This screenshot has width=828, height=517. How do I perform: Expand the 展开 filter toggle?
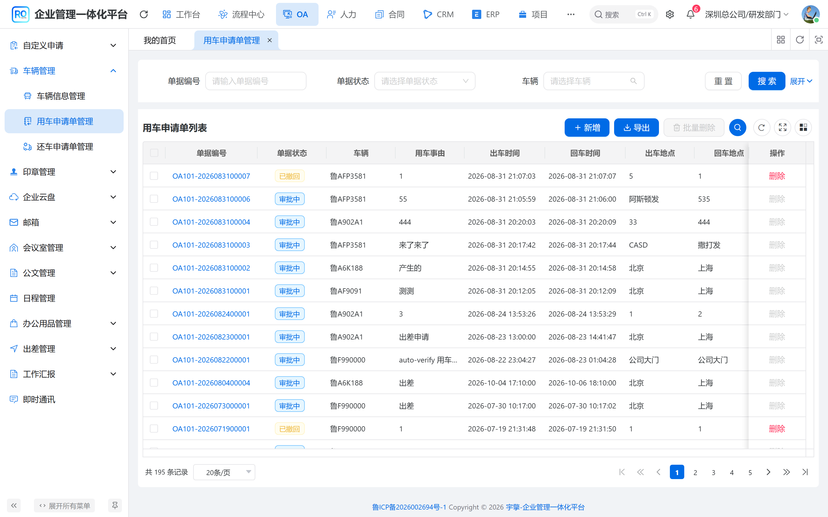[801, 81]
